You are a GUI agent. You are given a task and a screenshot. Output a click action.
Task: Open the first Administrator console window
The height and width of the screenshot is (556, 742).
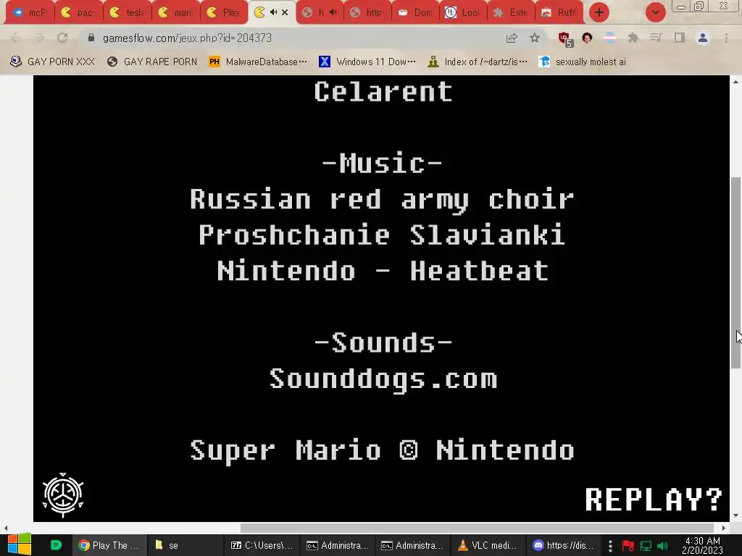[x=338, y=545]
